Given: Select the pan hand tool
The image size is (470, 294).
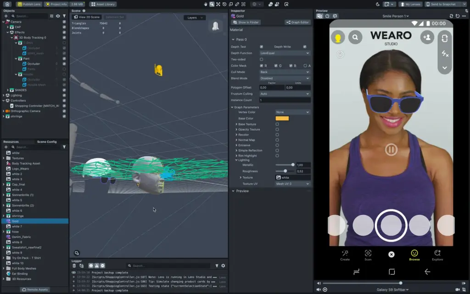Looking at the screenshot, I should 205,4.
